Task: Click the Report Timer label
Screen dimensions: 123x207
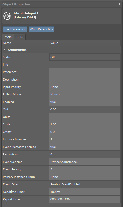Action: coord(12,199)
